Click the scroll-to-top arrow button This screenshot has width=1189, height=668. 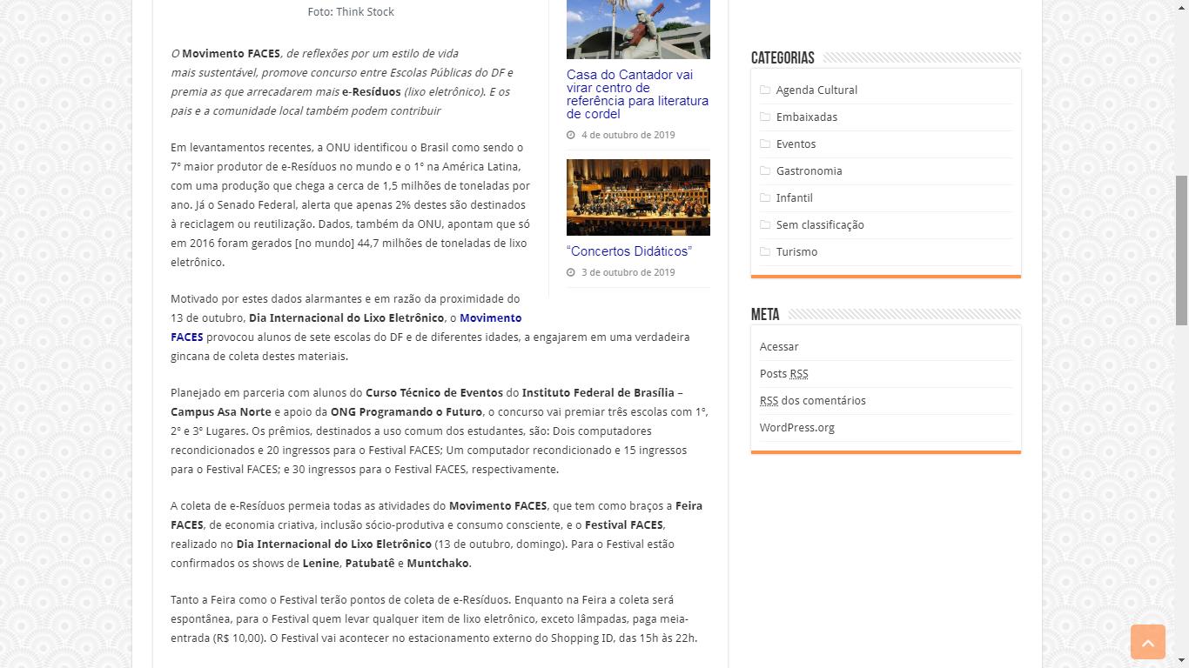click(x=1147, y=642)
